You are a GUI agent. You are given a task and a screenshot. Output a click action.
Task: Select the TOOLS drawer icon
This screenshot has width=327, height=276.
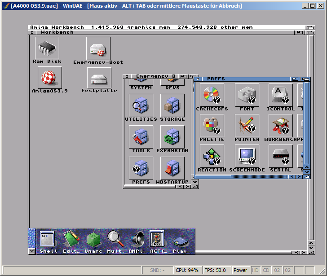[x=141, y=137]
